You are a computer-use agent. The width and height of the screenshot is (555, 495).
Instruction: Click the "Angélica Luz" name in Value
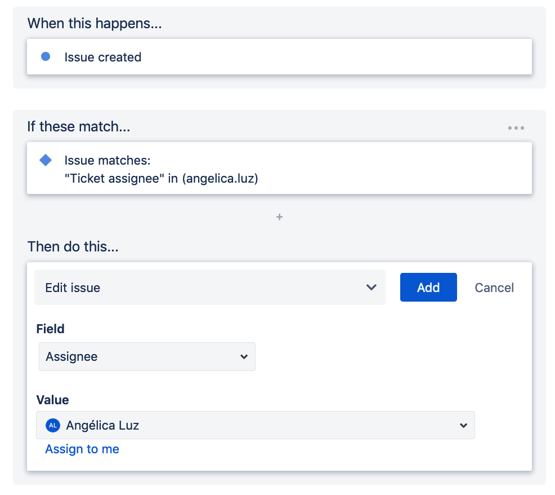pyautogui.click(x=102, y=426)
